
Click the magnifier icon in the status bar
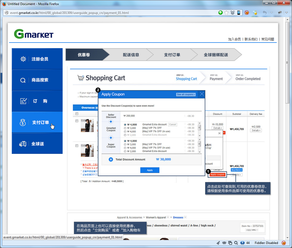(x=236, y=243)
